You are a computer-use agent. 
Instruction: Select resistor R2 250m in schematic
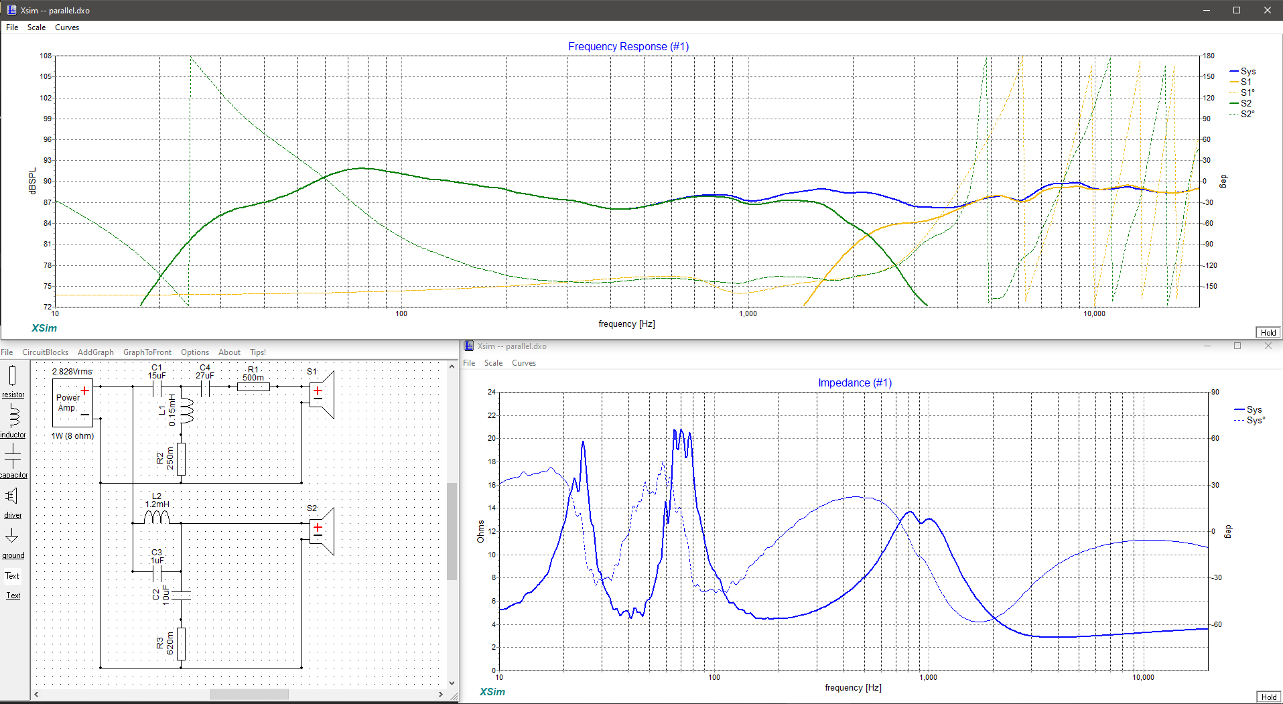coord(181,459)
